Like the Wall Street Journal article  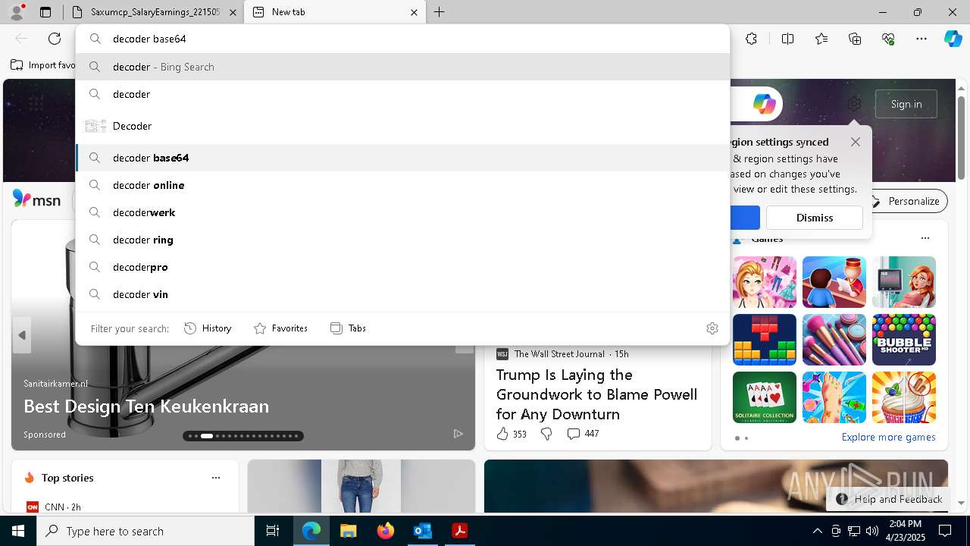512,434
